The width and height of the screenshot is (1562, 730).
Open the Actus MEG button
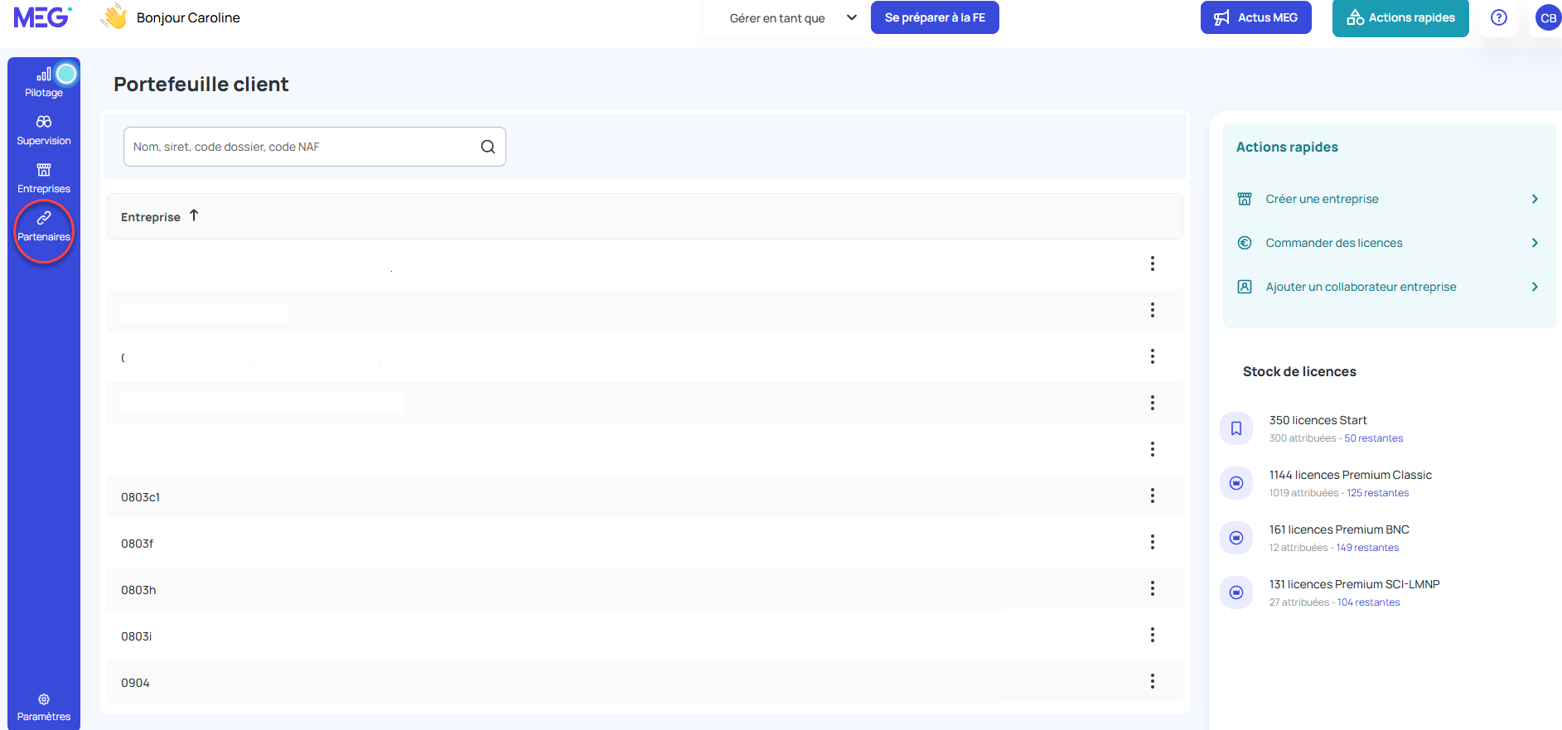click(x=1255, y=17)
